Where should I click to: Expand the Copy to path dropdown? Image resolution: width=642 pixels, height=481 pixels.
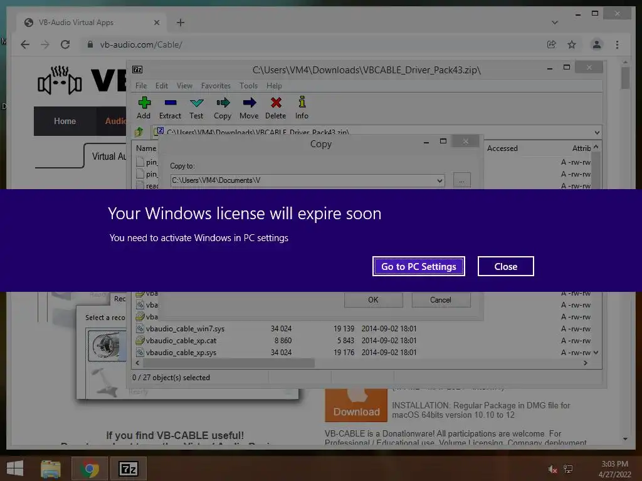pyautogui.click(x=439, y=180)
